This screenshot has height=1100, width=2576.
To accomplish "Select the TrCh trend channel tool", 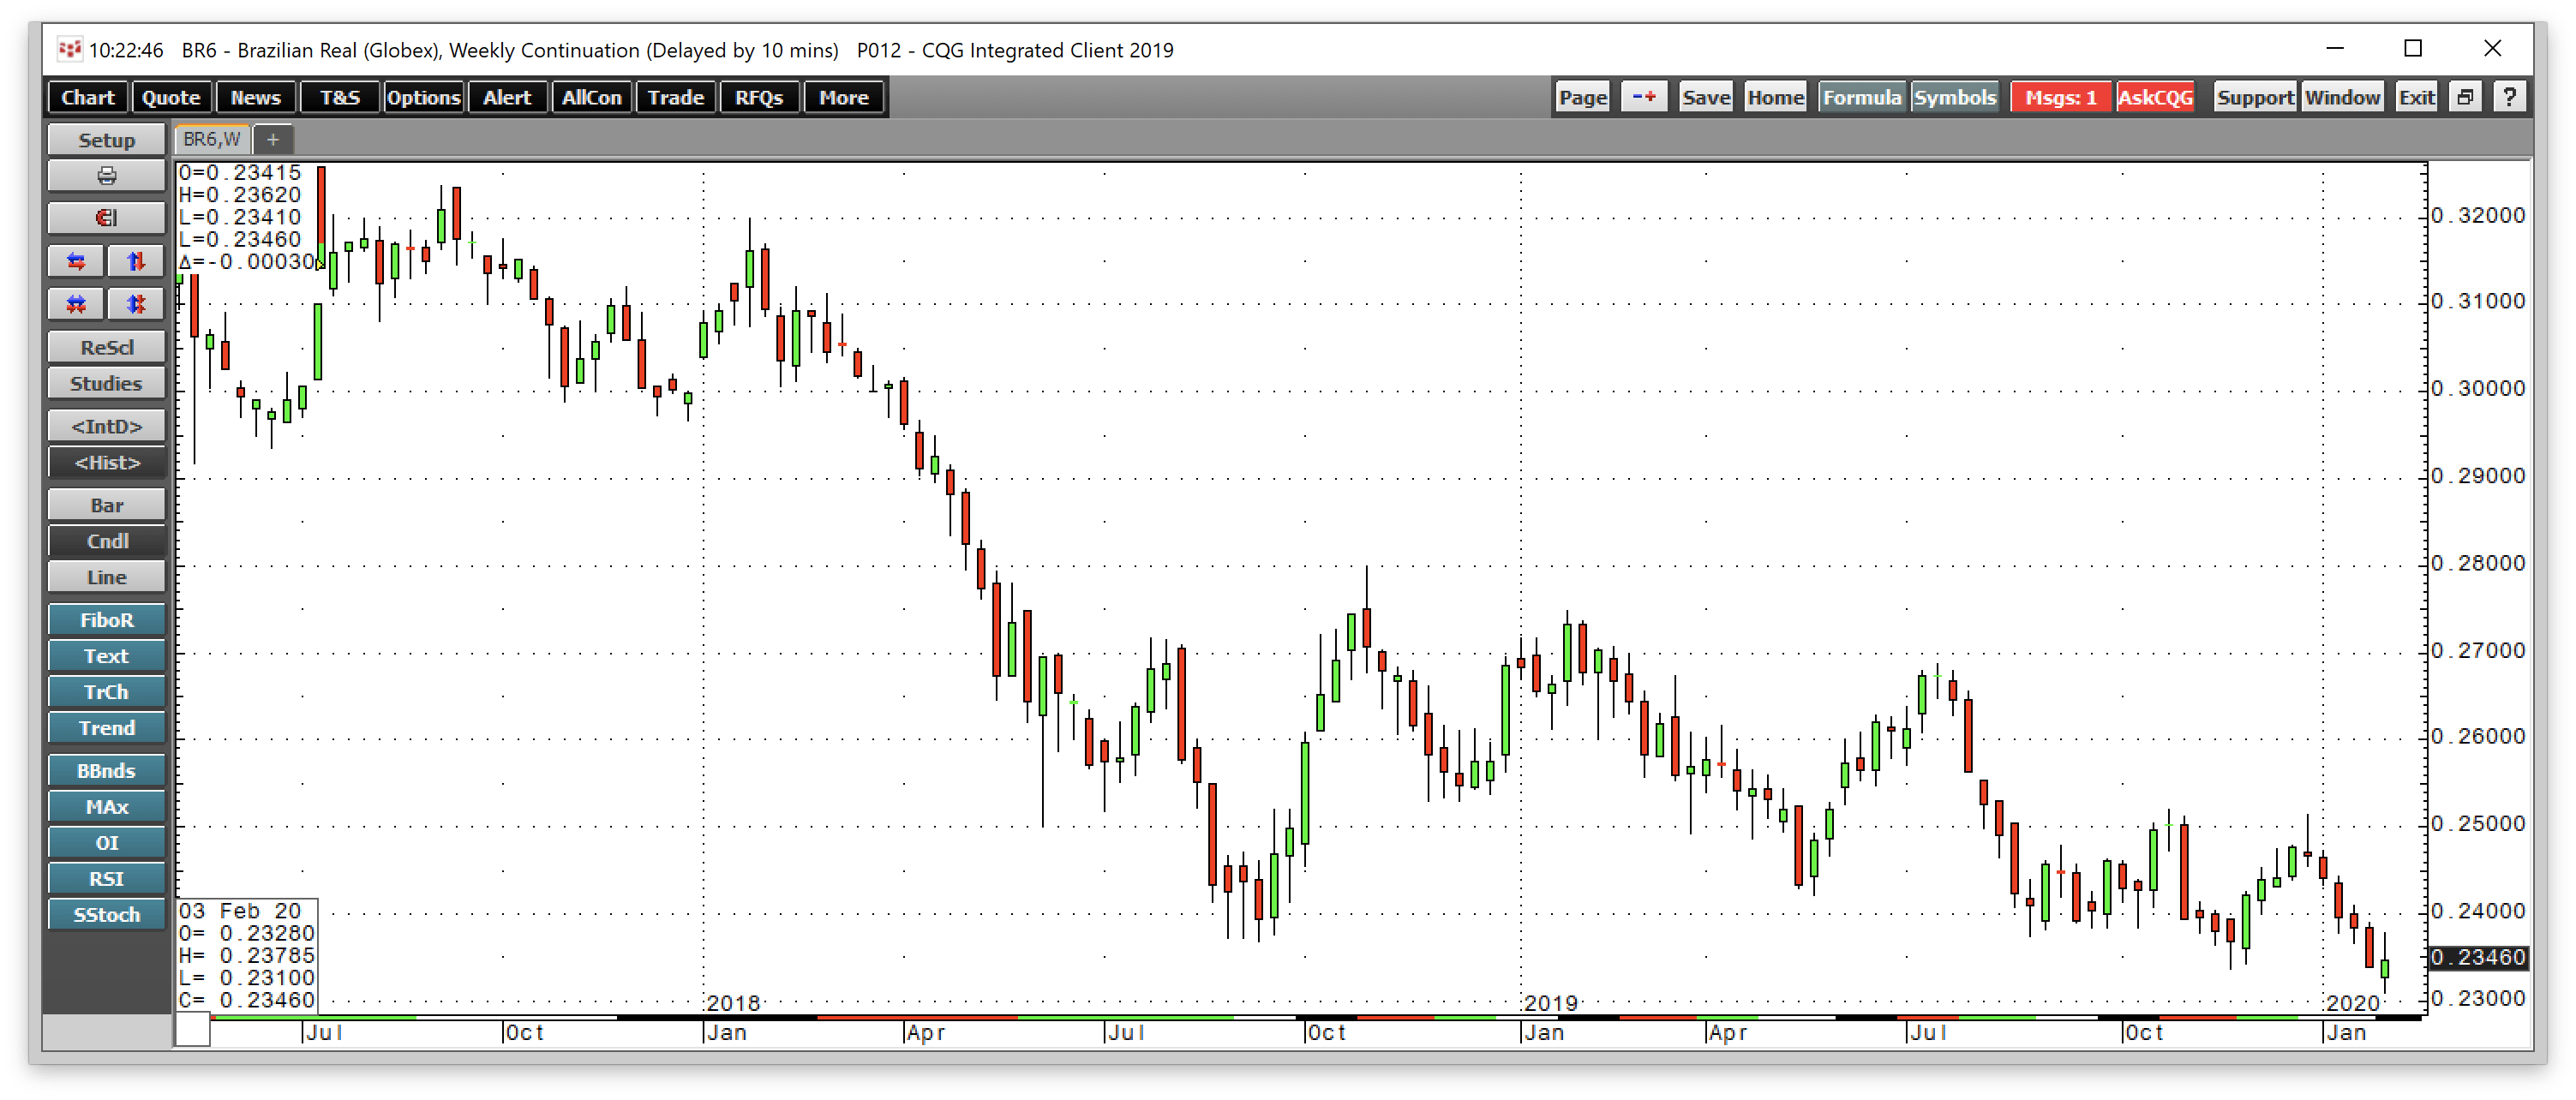I will (106, 692).
